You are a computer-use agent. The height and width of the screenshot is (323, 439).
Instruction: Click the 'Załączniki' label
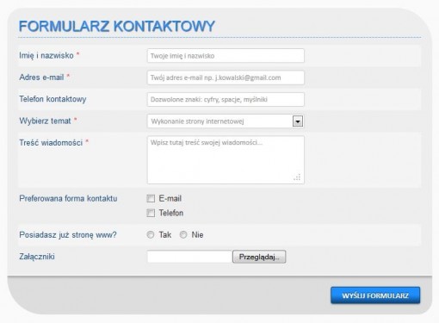coord(37,257)
